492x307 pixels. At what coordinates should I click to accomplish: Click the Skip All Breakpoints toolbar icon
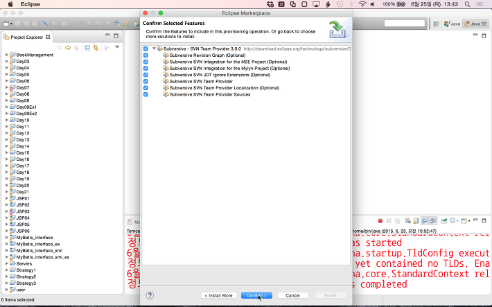45,24
